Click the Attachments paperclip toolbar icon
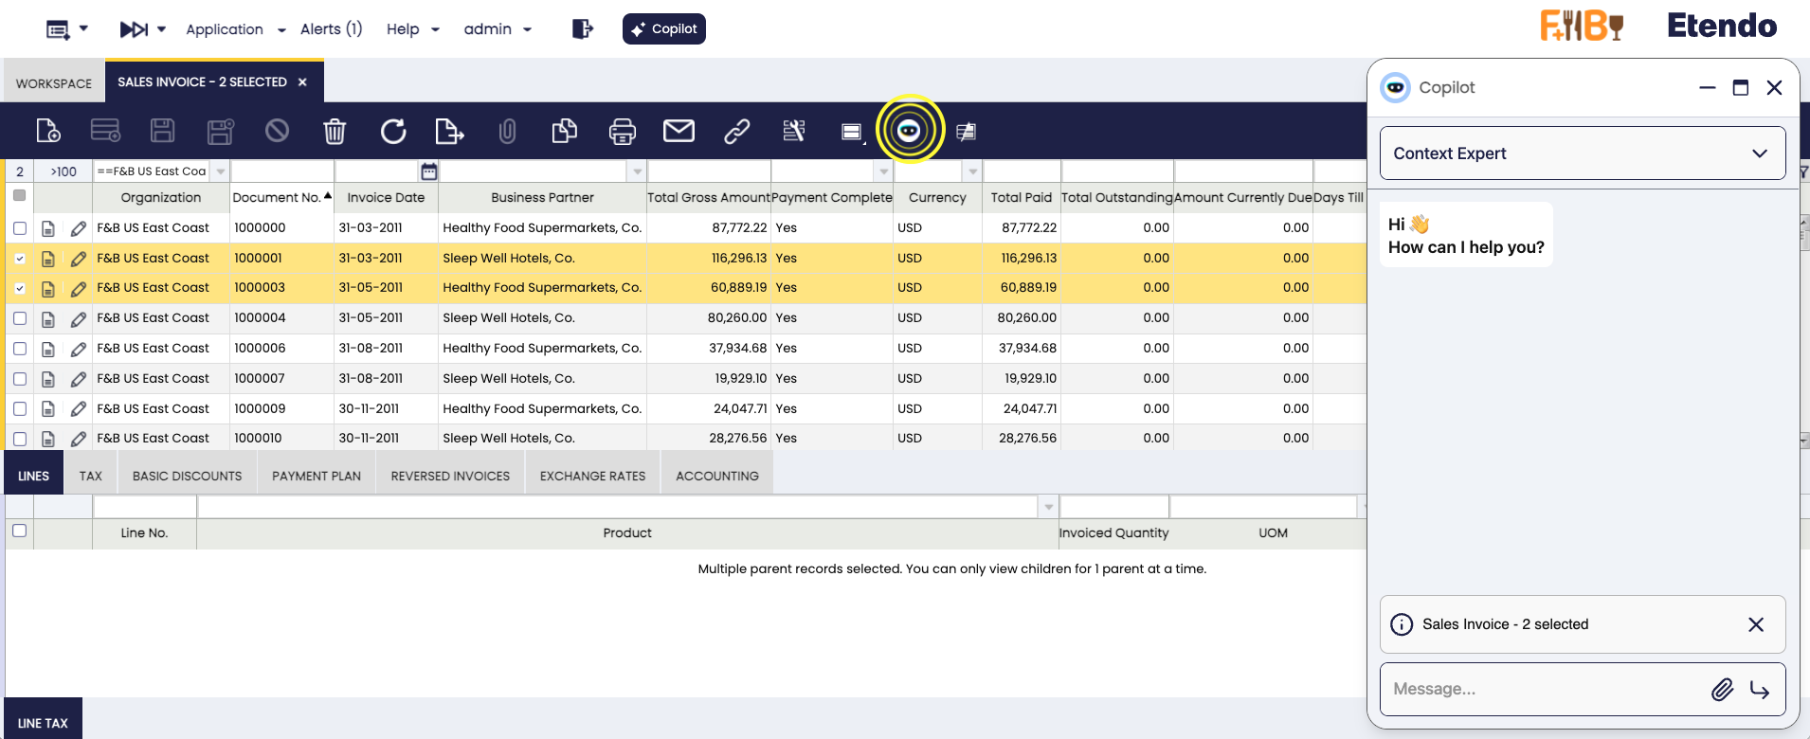Viewport: 1810px width, 739px height. pos(508,131)
